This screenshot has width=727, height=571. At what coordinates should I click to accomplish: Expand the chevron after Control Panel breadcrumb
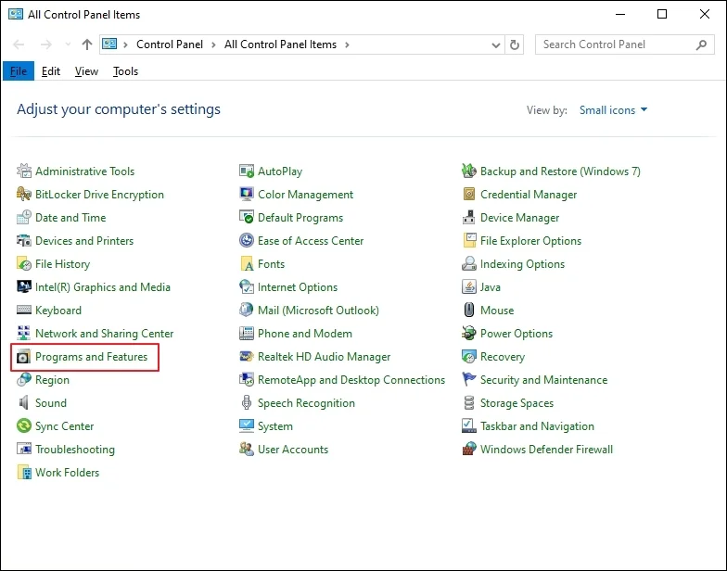(x=213, y=44)
